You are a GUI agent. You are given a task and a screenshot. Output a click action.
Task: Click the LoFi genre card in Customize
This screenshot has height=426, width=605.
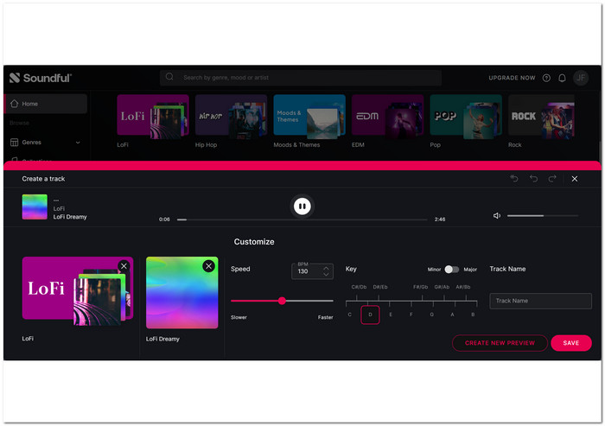point(78,291)
